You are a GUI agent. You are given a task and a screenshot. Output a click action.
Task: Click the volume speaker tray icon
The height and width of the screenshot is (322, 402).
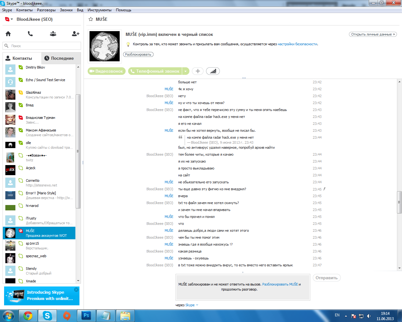coord(369,316)
